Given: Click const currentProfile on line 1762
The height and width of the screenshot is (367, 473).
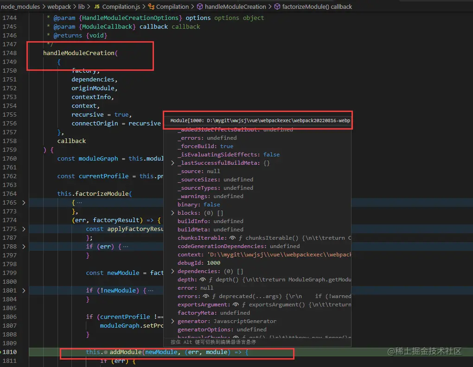Looking at the screenshot, I should tap(93, 176).
